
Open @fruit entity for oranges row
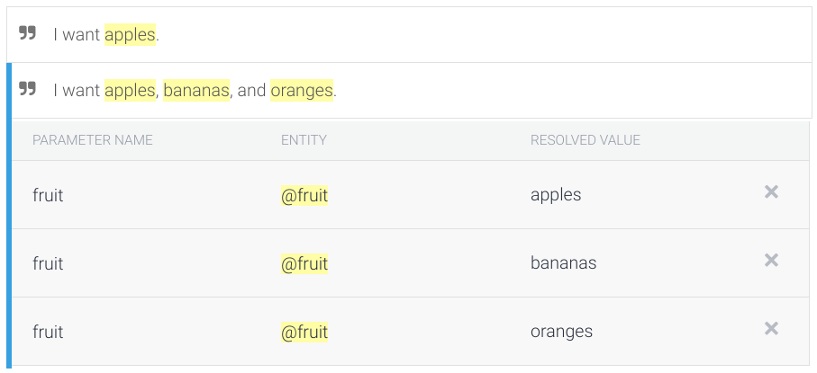pyautogui.click(x=304, y=332)
